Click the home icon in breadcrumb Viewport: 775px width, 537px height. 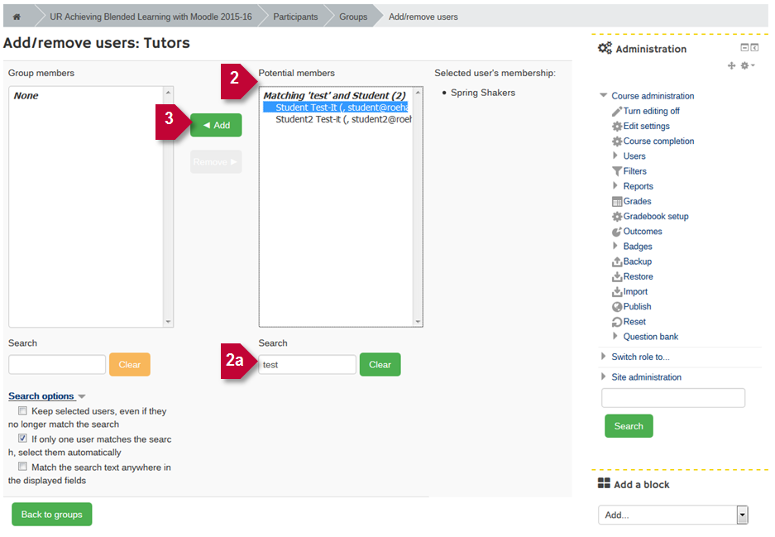pyautogui.click(x=17, y=17)
